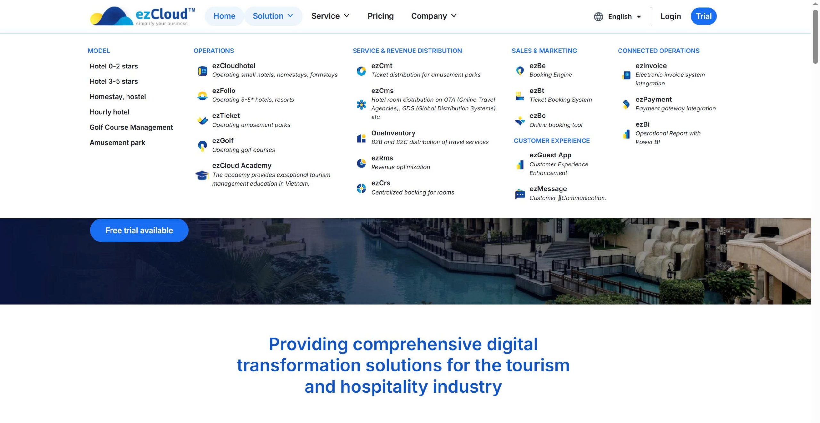Go to the Home menu item

click(x=224, y=16)
